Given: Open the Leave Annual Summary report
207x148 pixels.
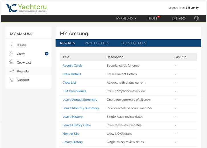Looking at the screenshot, I should click(x=80, y=100).
